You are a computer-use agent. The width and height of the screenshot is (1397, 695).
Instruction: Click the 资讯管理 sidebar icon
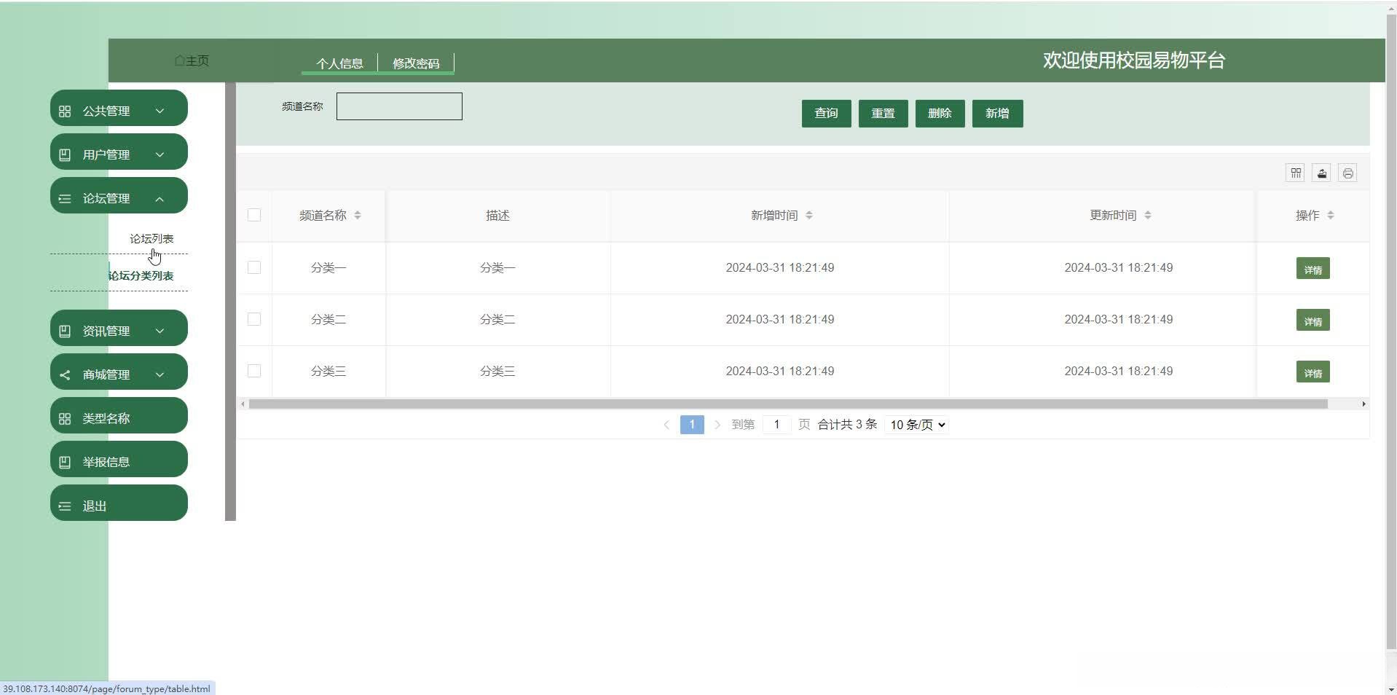click(x=65, y=331)
